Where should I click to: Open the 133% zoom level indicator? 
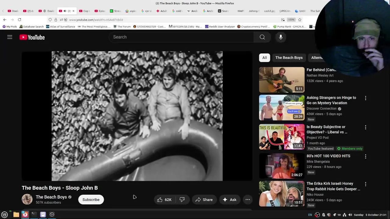(291, 20)
